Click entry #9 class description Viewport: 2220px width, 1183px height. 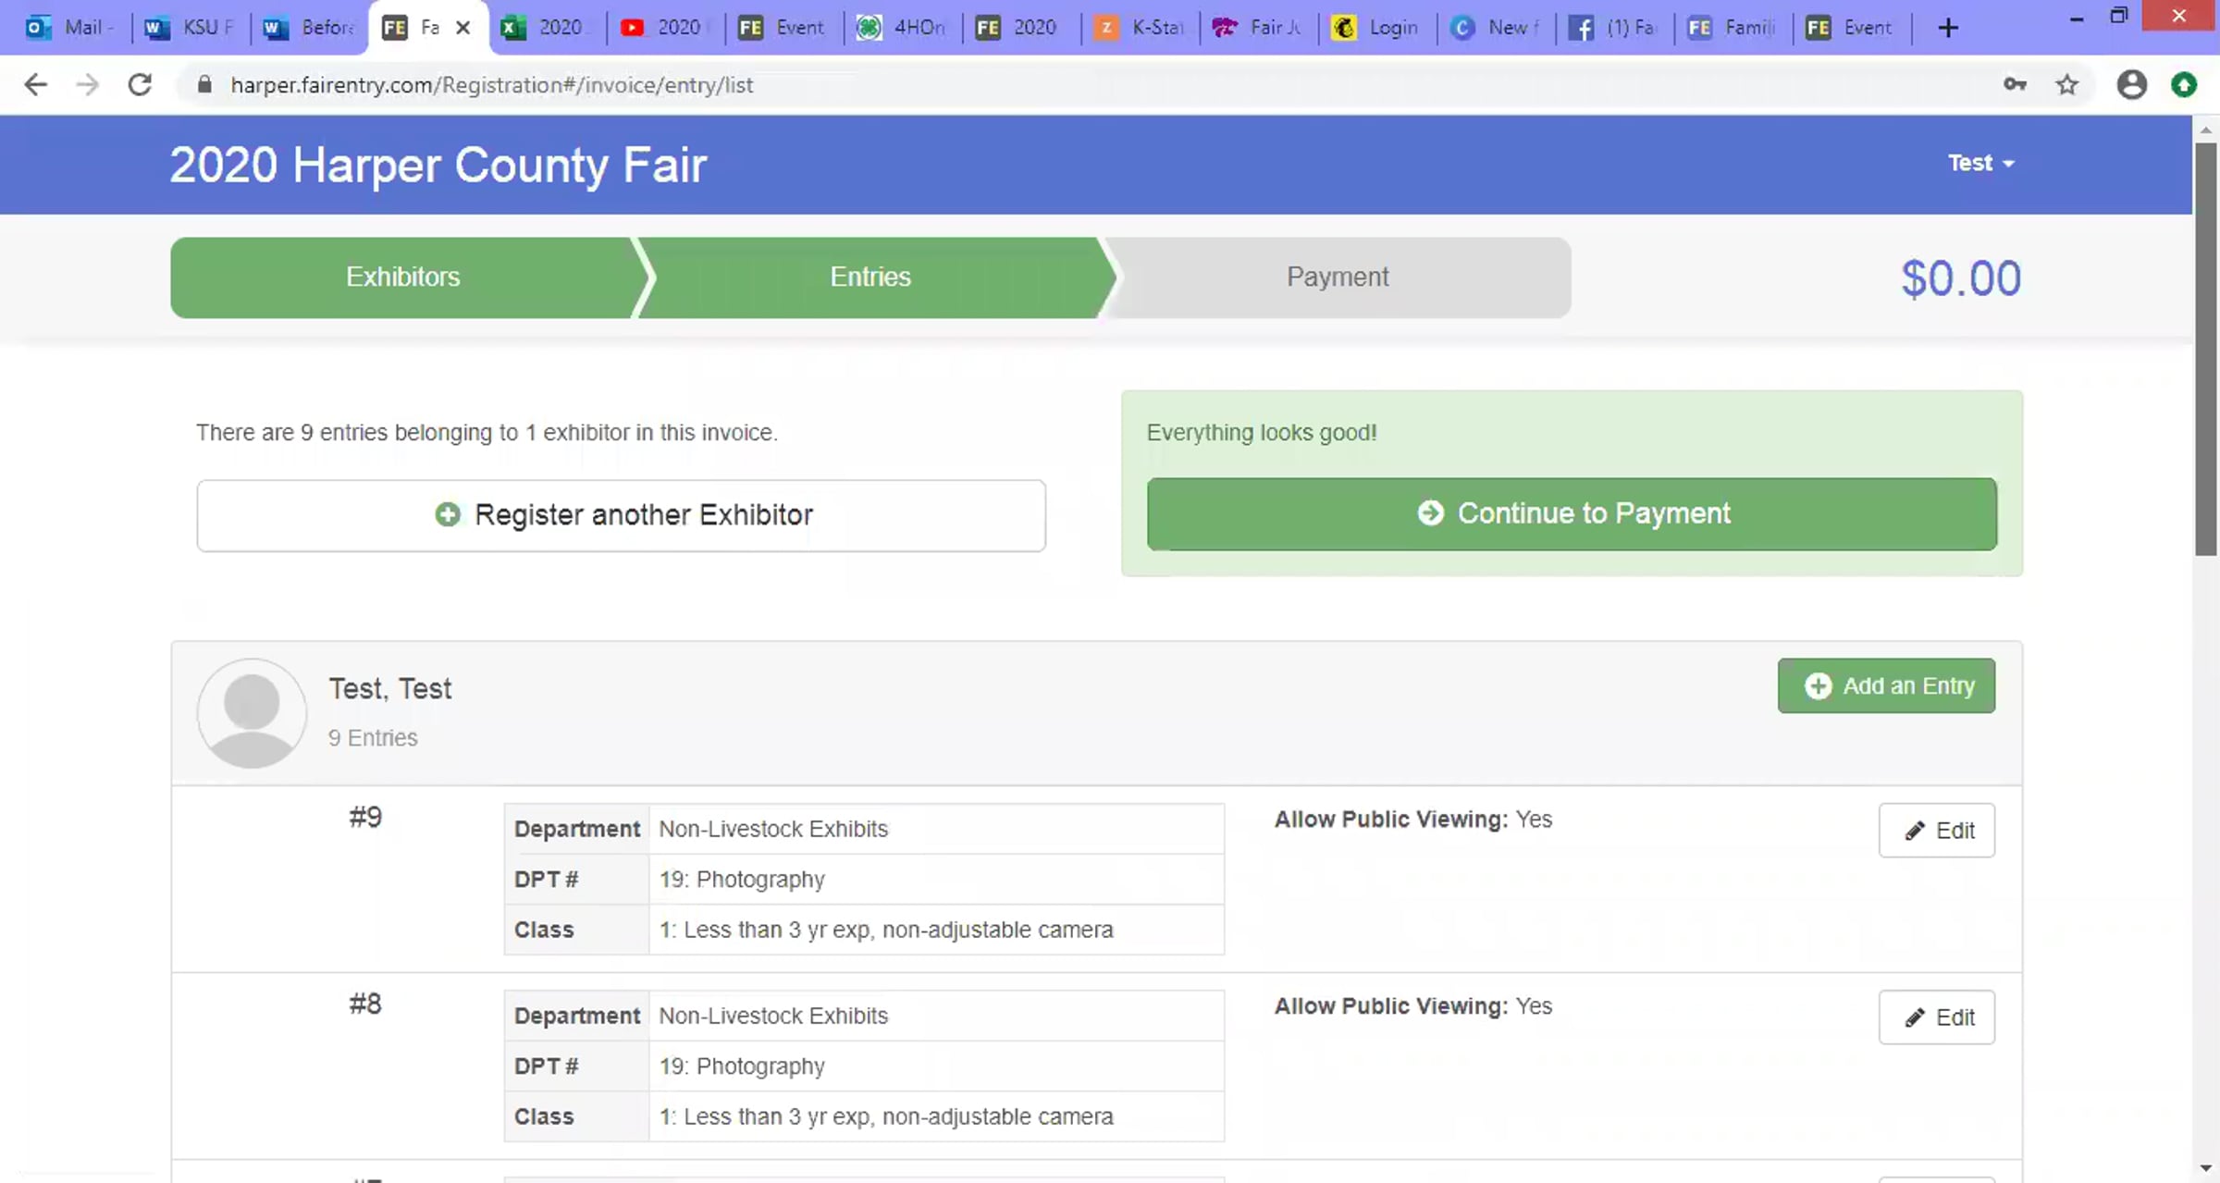[886, 930]
